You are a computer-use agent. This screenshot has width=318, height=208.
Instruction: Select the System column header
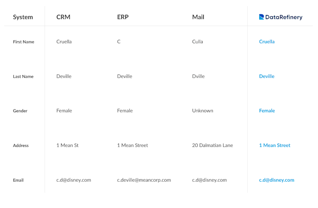click(x=23, y=17)
